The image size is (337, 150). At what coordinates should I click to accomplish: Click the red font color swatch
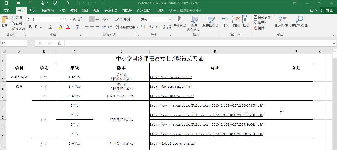pos(68,27)
